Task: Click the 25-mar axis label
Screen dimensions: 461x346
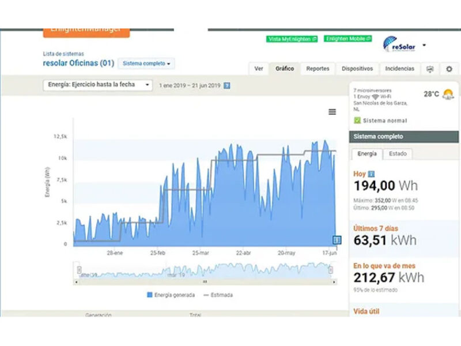Action: [x=201, y=253]
